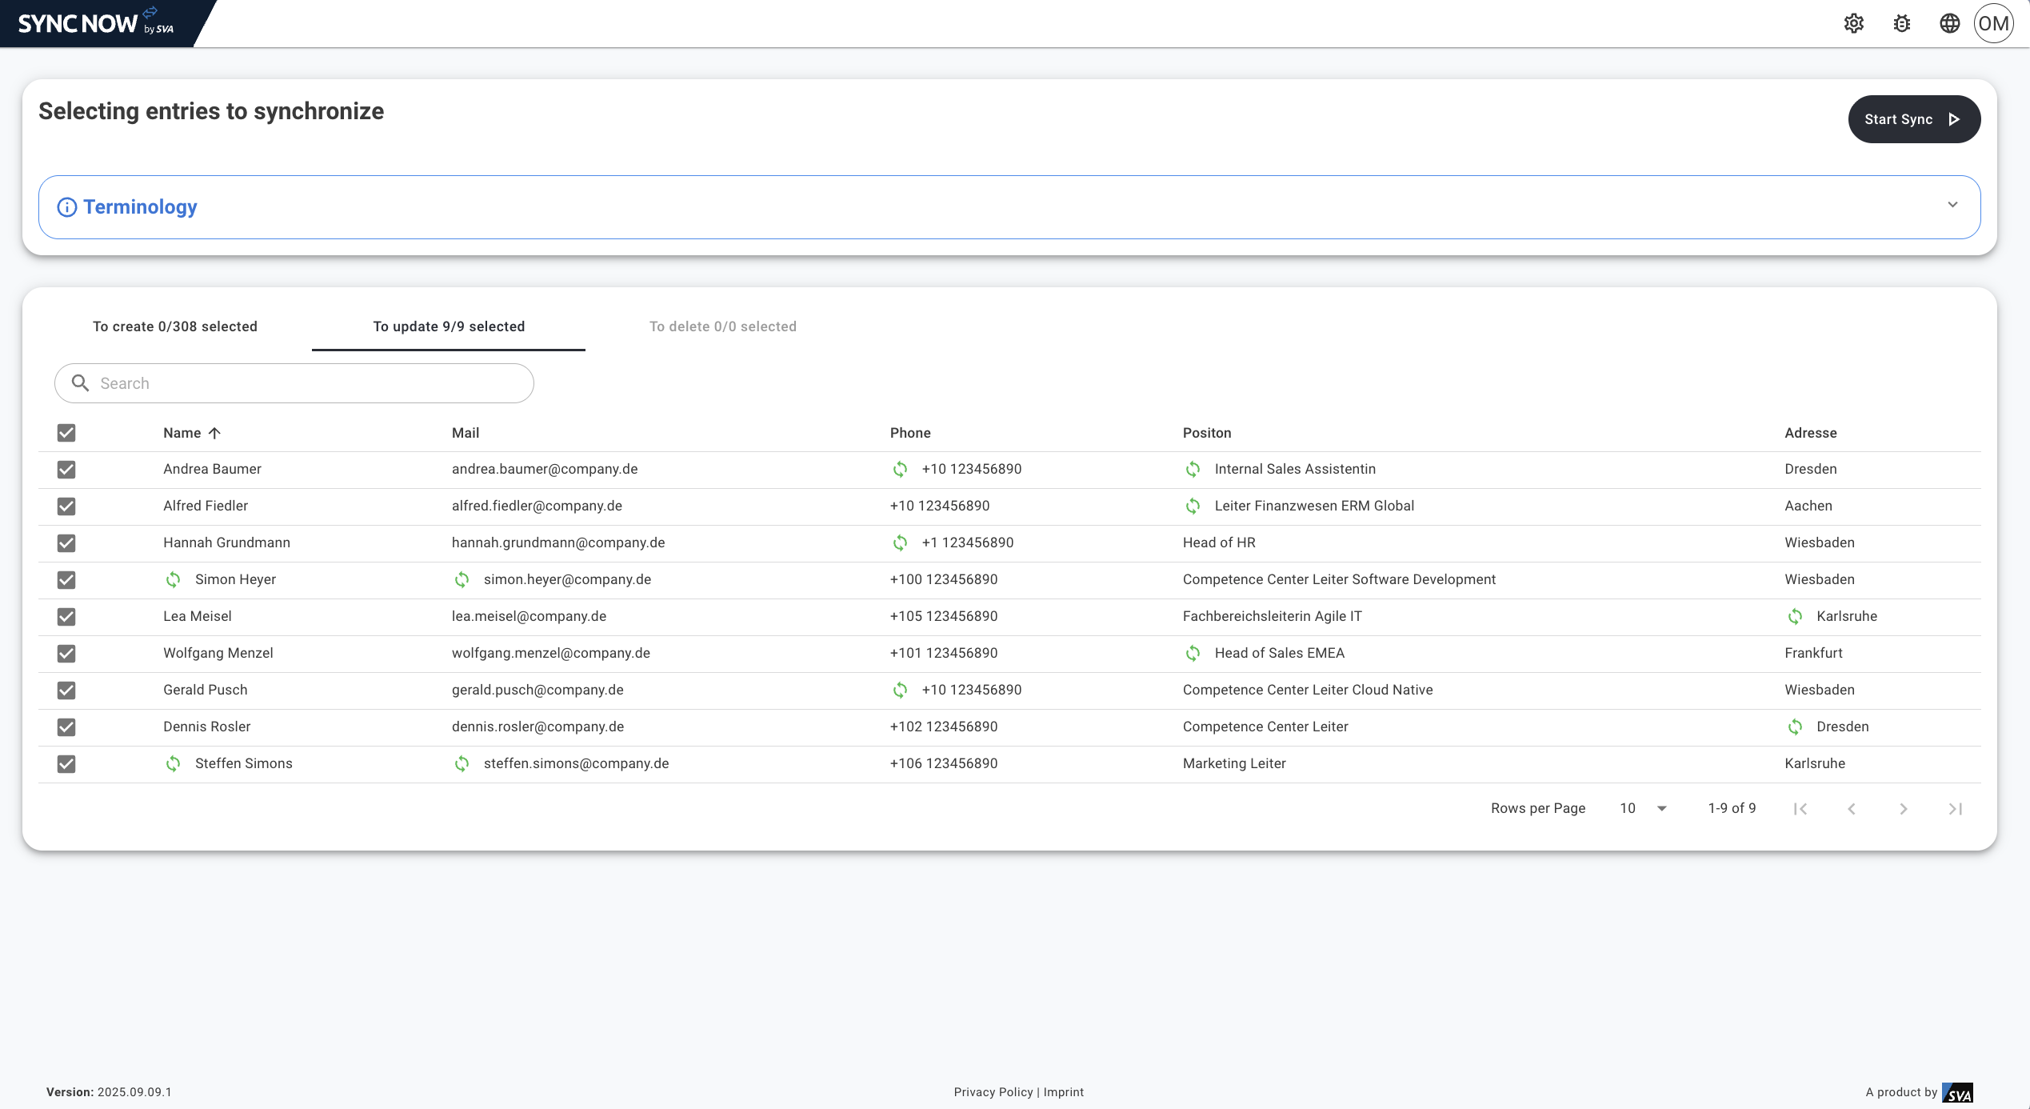Switch to the To create tab
2030x1109 pixels.
click(x=175, y=326)
